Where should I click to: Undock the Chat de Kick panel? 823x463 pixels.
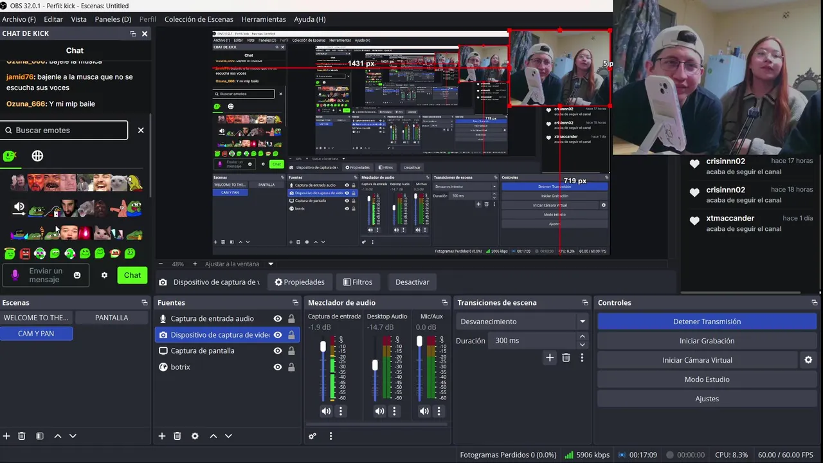pyautogui.click(x=133, y=33)
